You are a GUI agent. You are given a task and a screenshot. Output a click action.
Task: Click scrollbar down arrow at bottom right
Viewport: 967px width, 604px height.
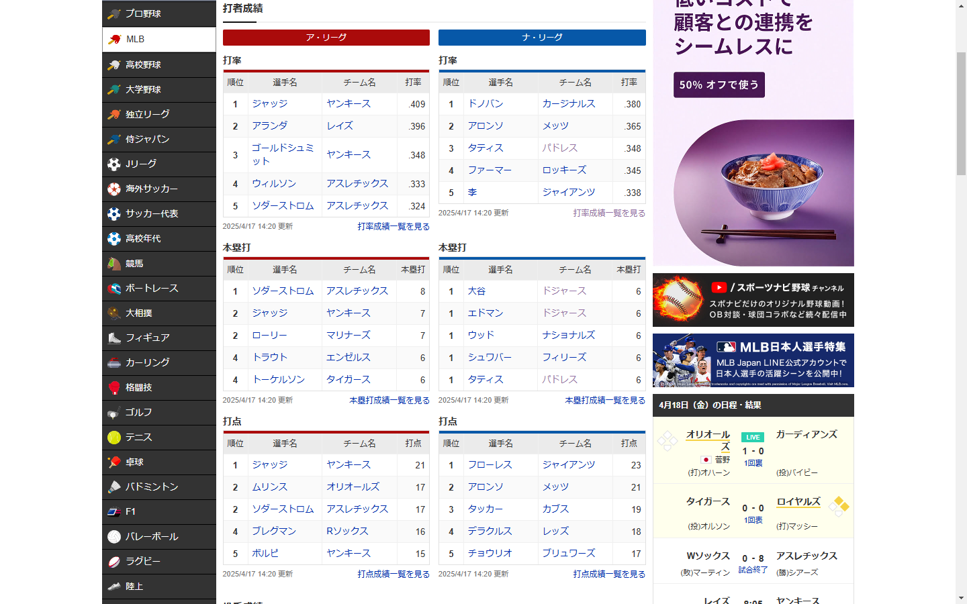[x=961, y=598]
